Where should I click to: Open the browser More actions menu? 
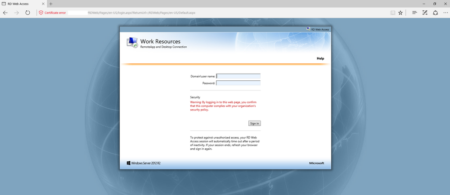click(445, 13)
